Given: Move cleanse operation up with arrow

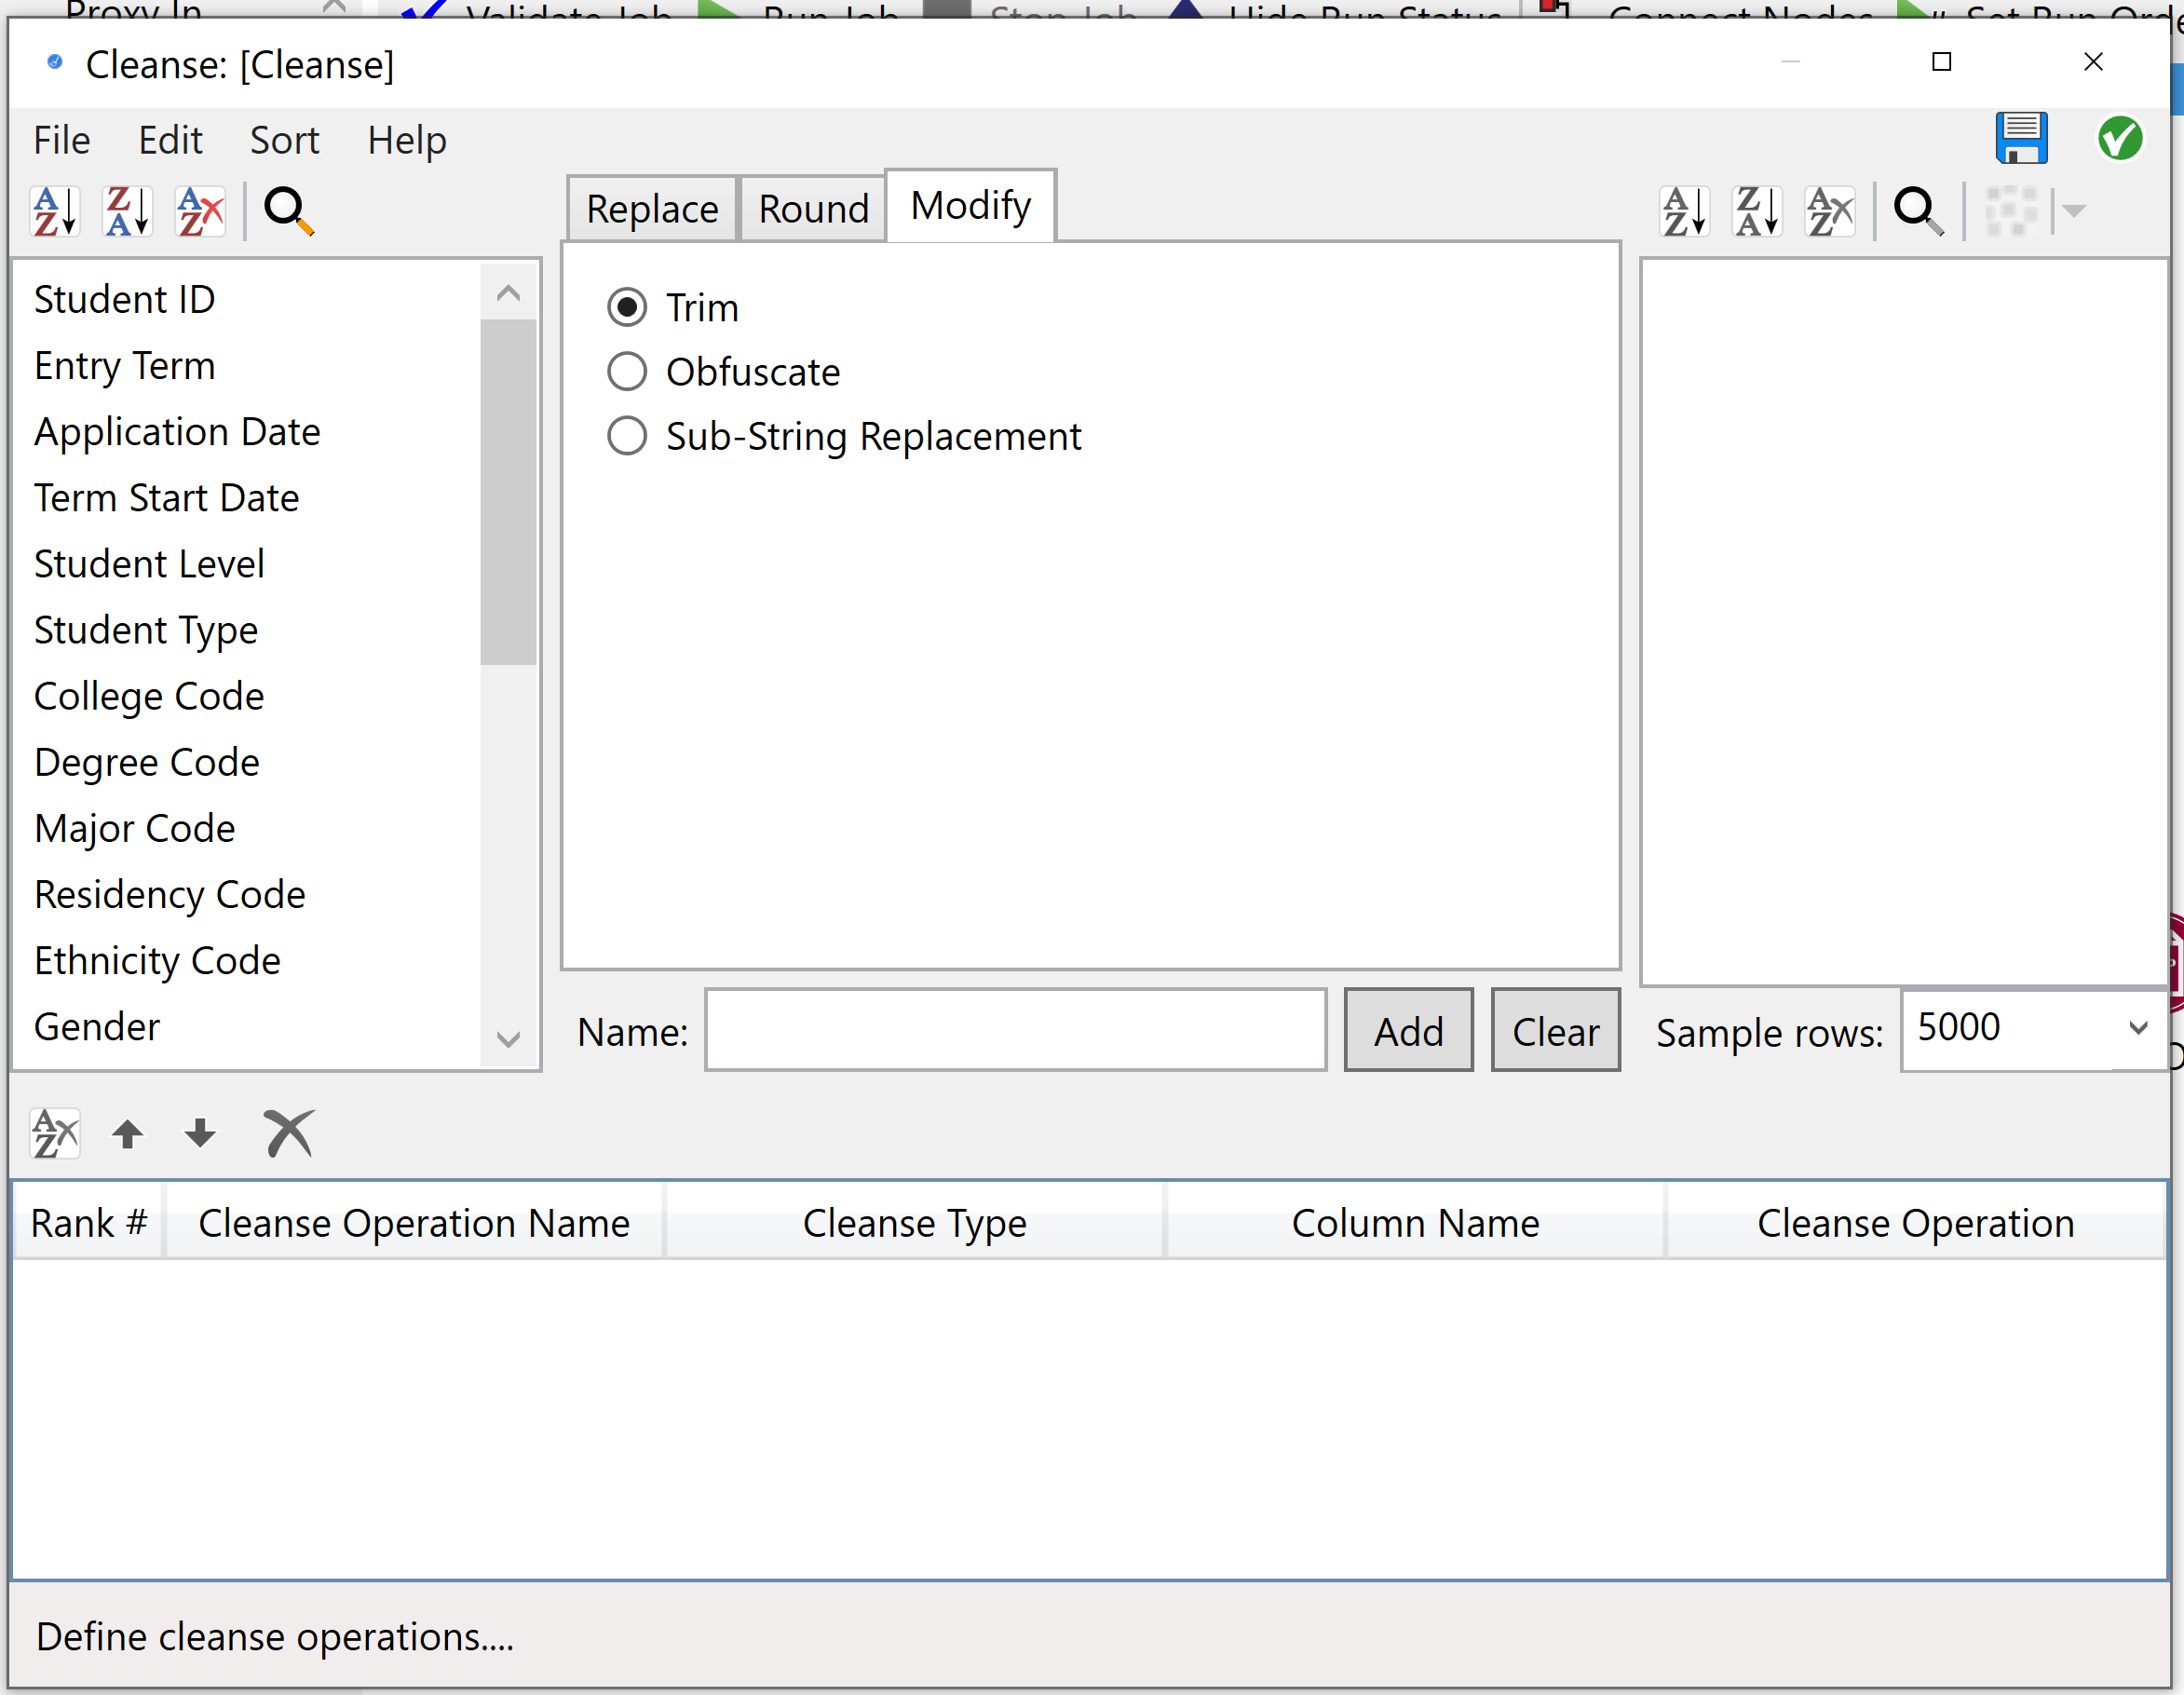Looking at the screenshot, I should pyautogui.click(x=127, y=1133).
